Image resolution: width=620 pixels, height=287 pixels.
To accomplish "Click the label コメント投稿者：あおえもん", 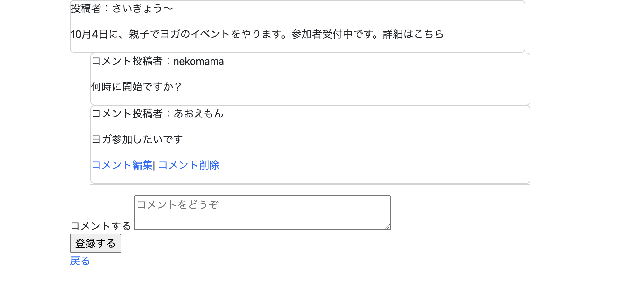I will [158, 113].
